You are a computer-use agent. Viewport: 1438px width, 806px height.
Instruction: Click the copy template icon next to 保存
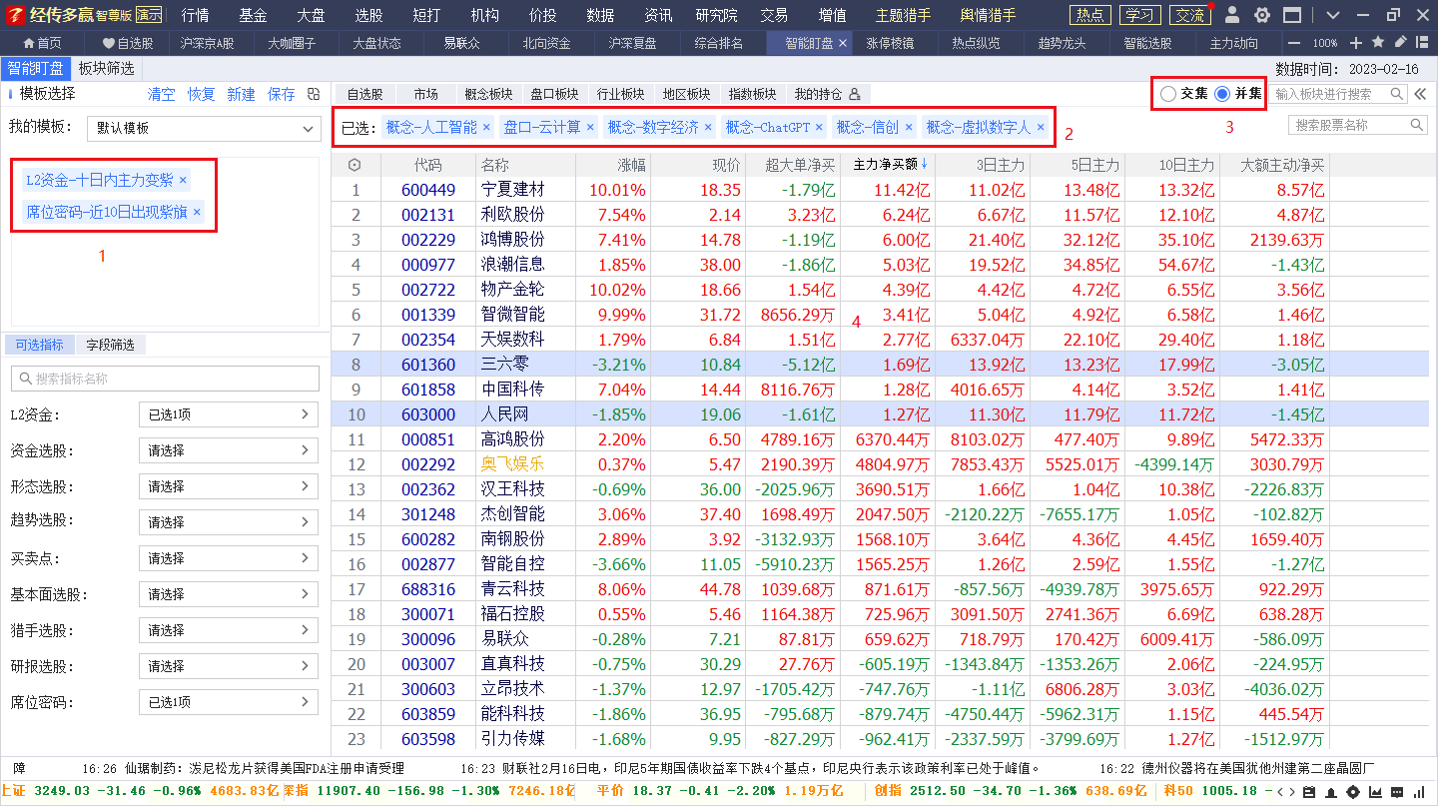click(x=314, y=94)
